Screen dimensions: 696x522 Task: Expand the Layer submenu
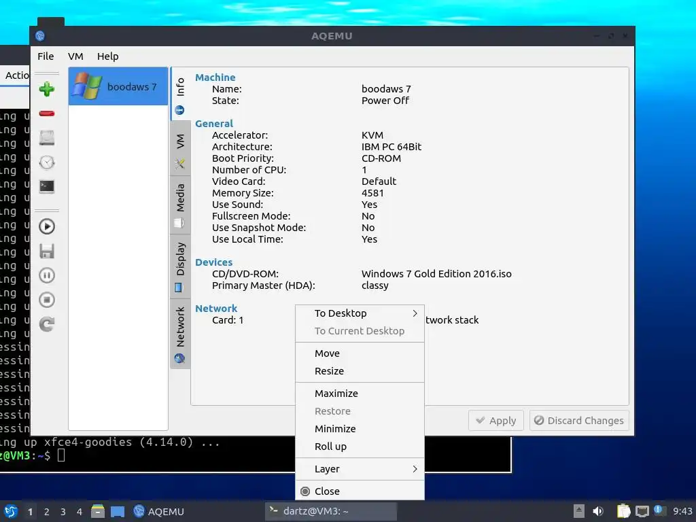click(360, 469)
